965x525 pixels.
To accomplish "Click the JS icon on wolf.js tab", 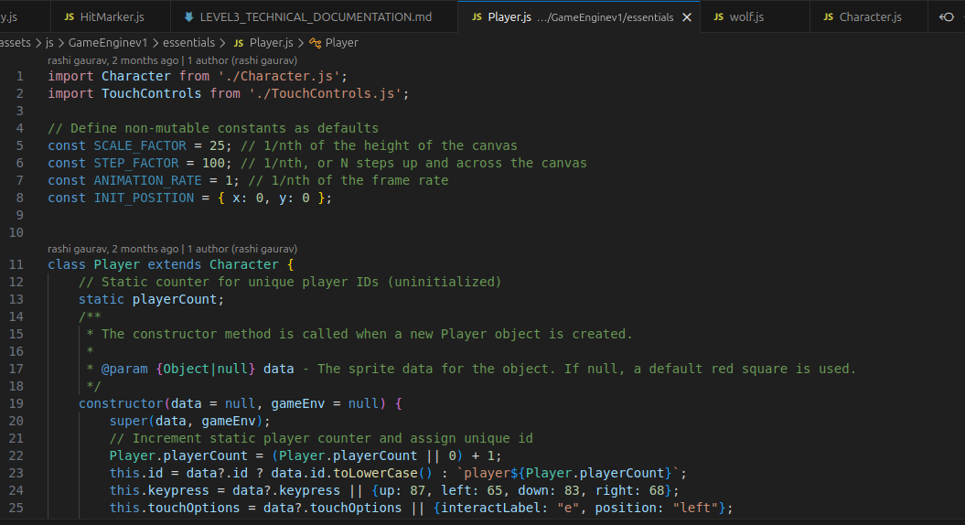I will tap(719, 17).
